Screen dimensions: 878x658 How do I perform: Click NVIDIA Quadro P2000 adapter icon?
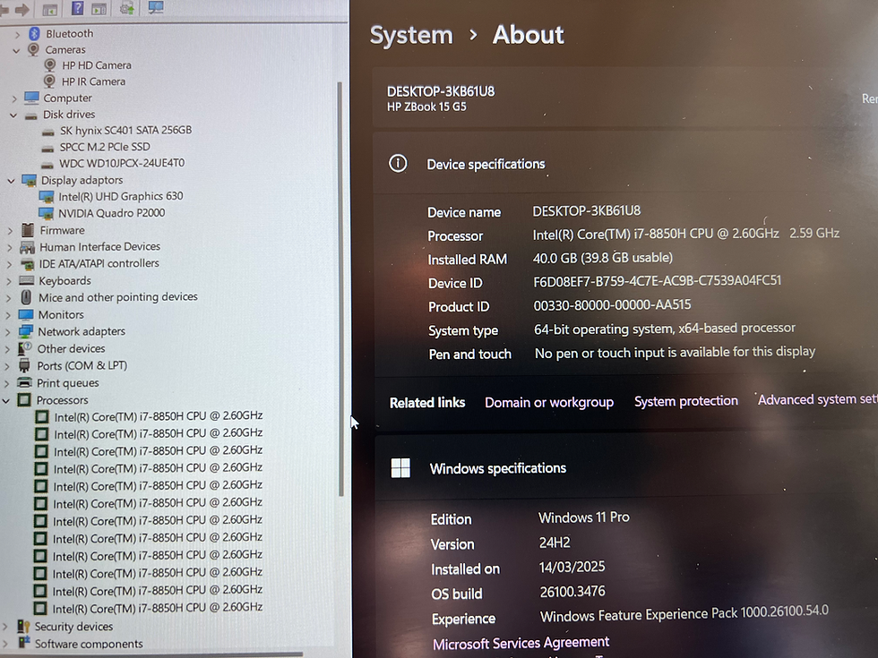pyautogui.click(x=46, y=213)
